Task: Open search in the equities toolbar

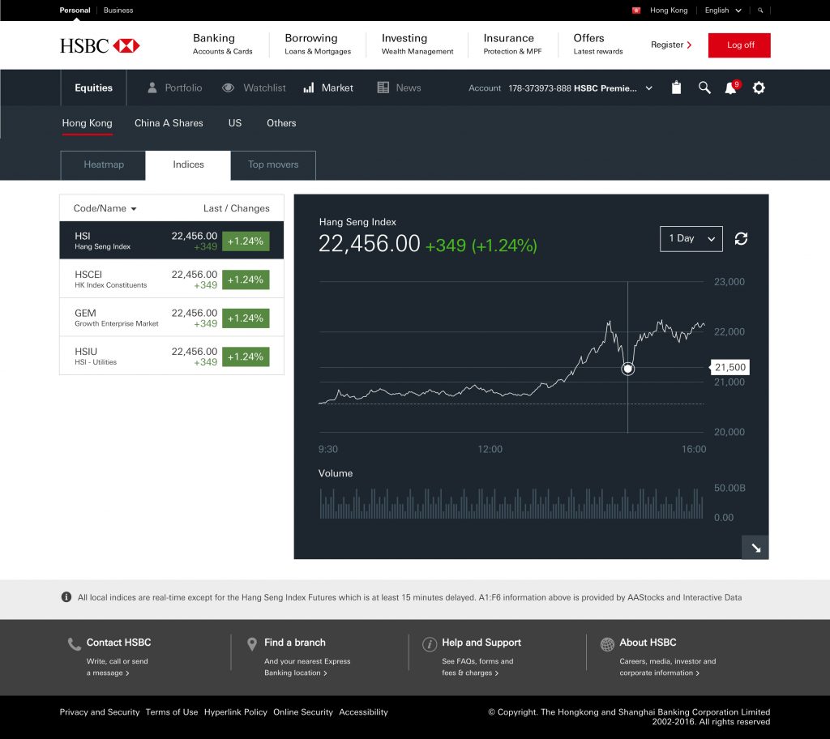Action: point(704,88)
